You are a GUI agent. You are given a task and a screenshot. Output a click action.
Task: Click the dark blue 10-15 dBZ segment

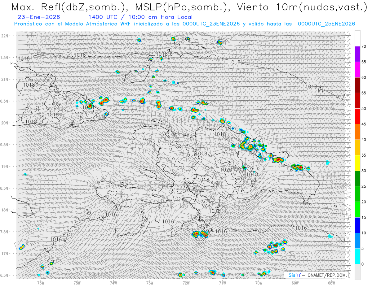pos(357,225)
